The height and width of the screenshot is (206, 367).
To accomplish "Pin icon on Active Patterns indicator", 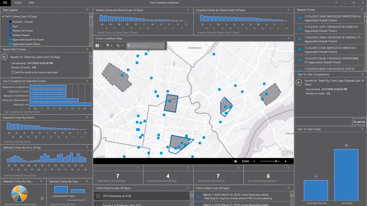I will tap(188, 167).
